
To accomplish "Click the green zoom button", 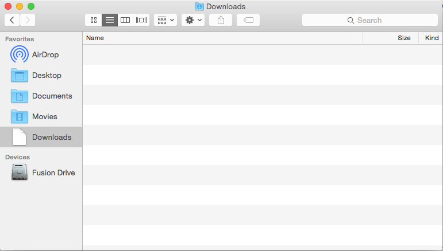I will click(31, 6).
